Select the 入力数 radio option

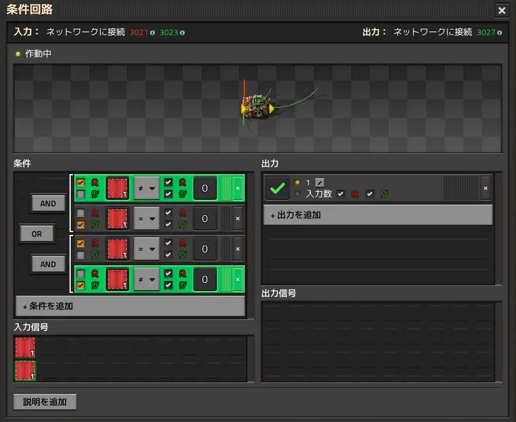coord(298,193)
